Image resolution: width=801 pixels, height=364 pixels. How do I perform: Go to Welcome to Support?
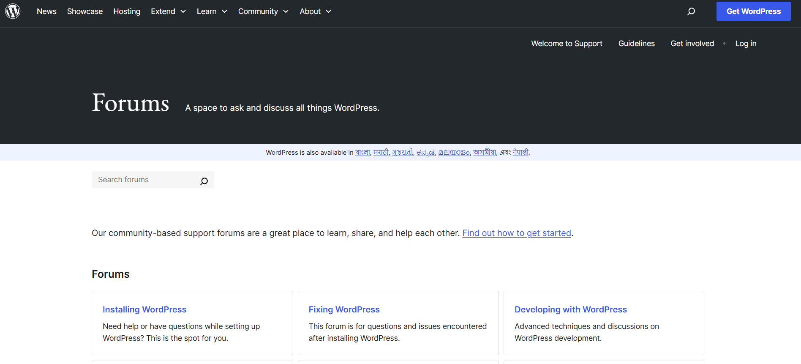pyautogui.click(x=567, y=44)
